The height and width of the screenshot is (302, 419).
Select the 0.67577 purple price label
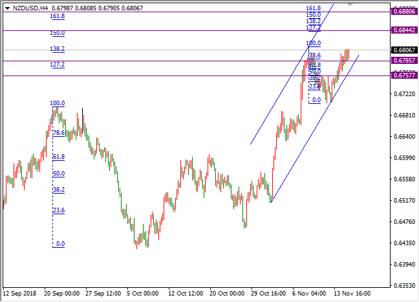404,75
